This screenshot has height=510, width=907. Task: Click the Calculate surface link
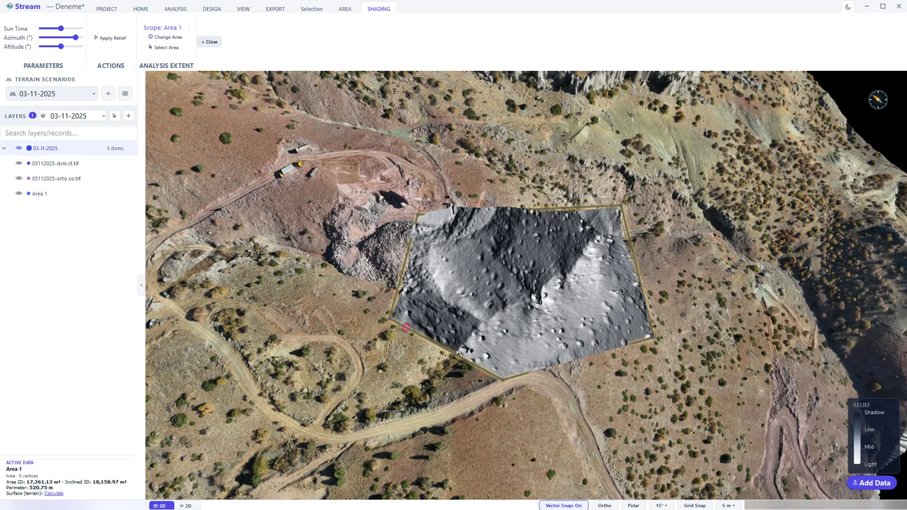coord(54,494)
